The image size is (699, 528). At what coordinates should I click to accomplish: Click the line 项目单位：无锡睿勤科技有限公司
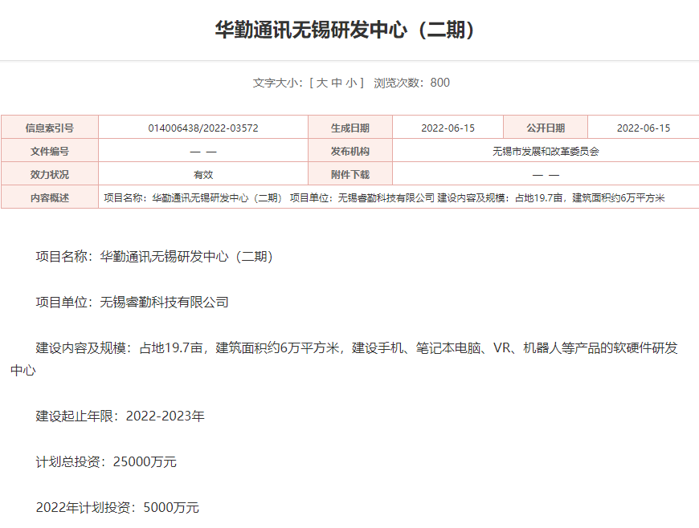(132, 303)
